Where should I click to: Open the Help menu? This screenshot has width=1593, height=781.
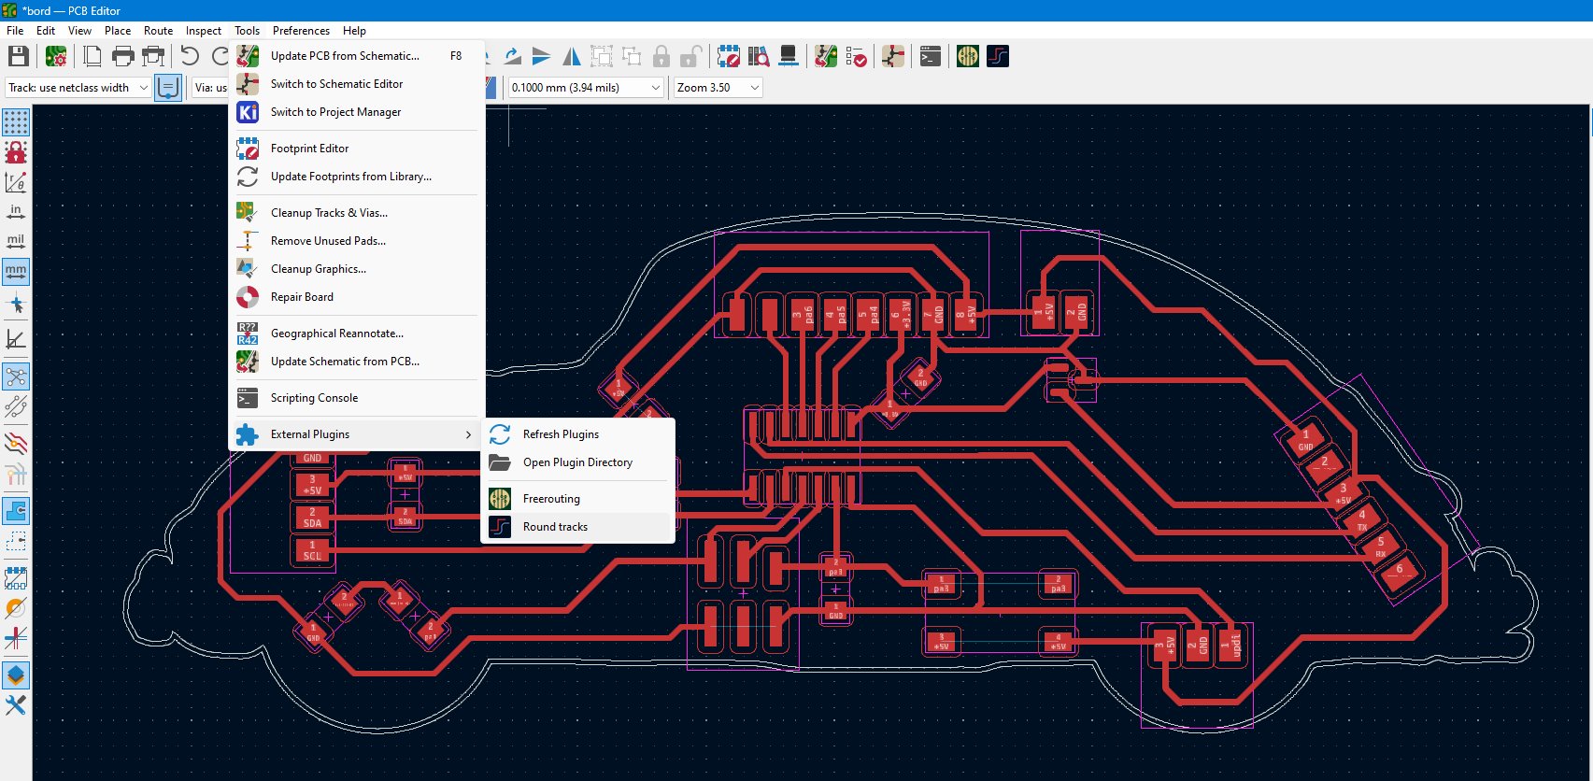click(x=354, y=31)
